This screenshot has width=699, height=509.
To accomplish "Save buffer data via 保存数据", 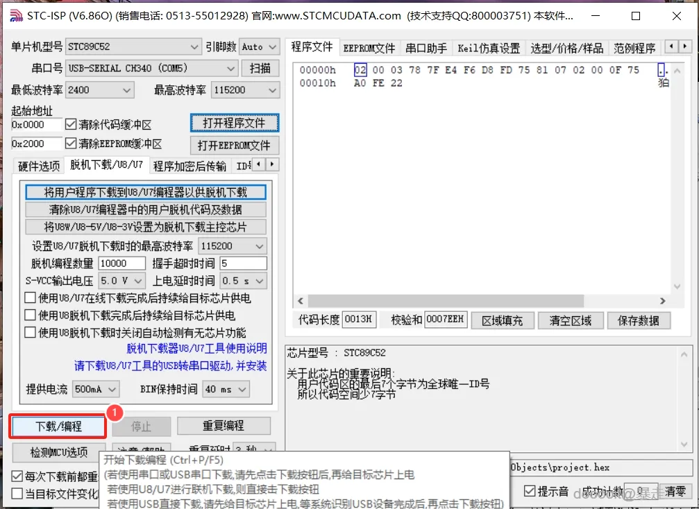I will point(639,320).
